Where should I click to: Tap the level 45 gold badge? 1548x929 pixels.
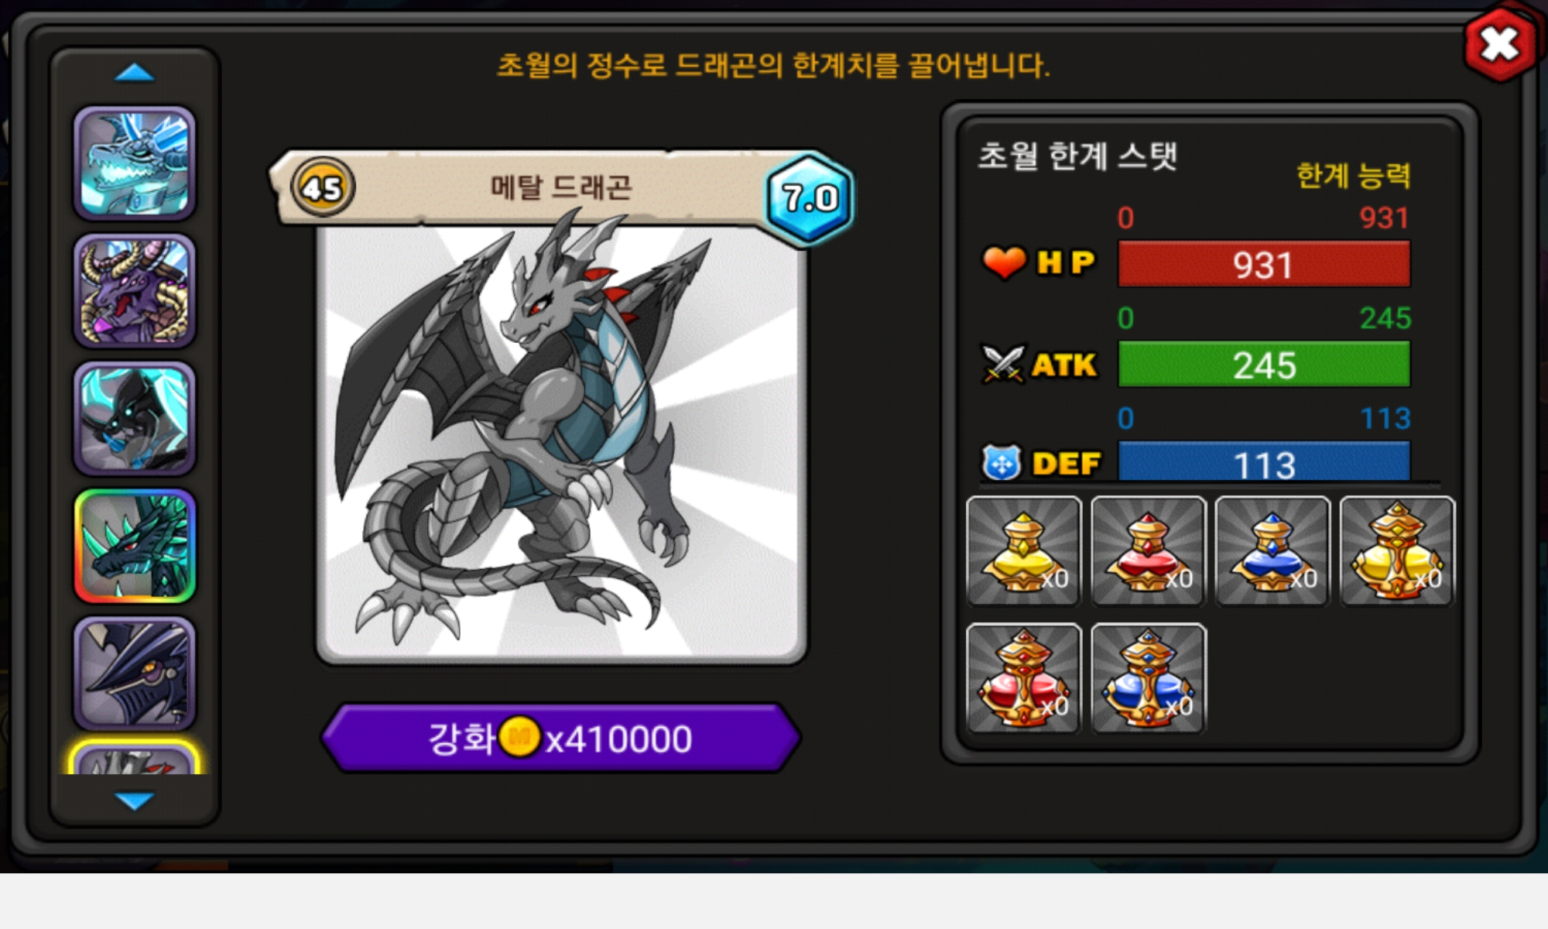[x=323, y=187]
